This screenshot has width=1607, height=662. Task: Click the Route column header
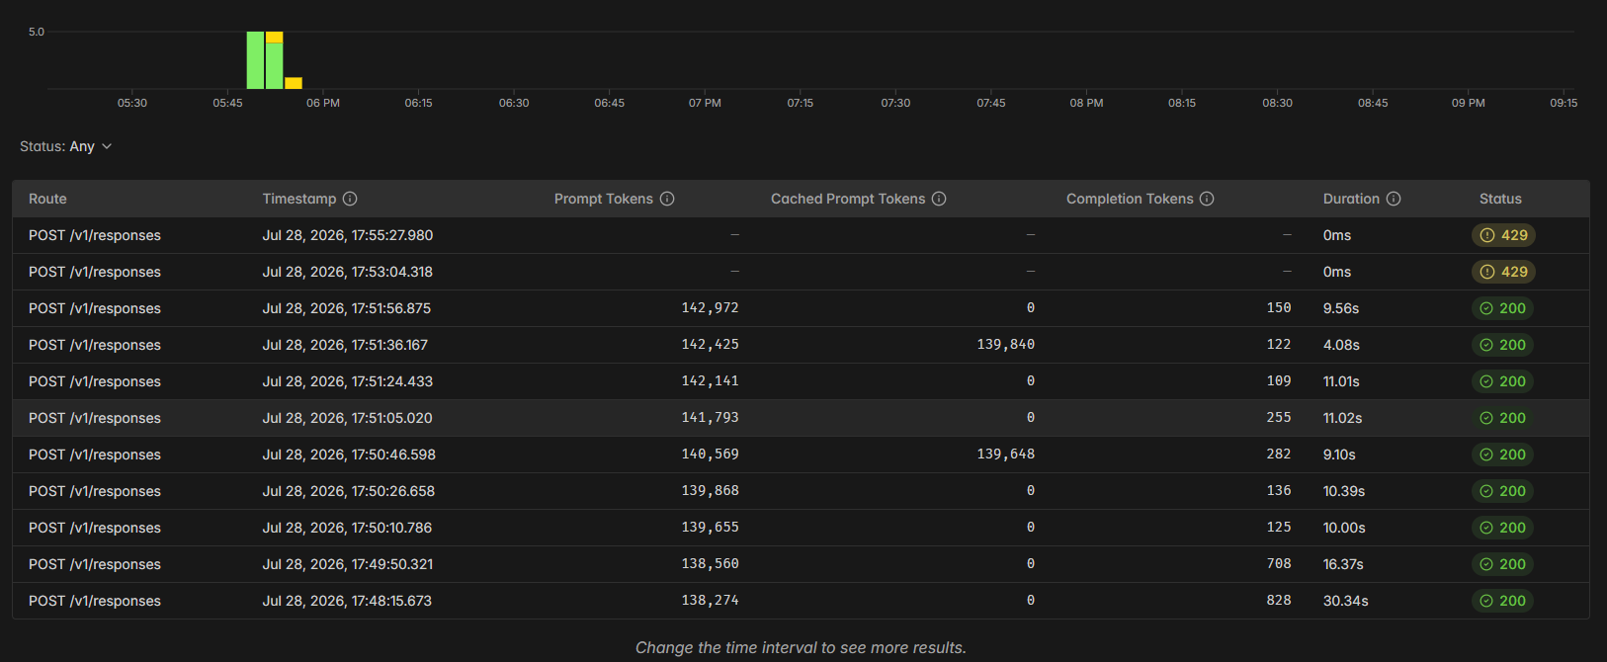(47, 199)
